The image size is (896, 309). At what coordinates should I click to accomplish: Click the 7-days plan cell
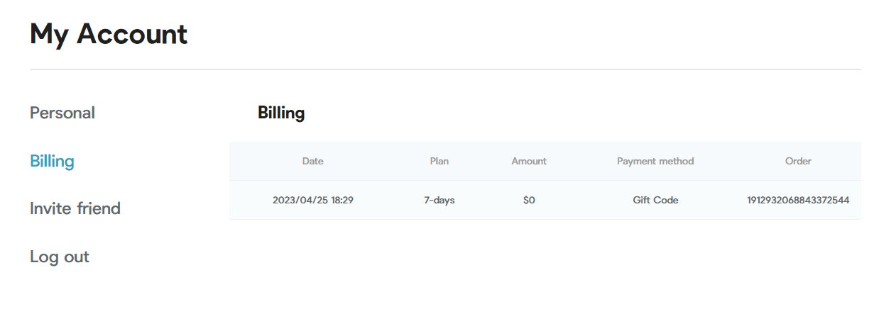click(x=439, y=200)
